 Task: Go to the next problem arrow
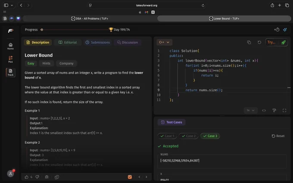[x=146, y=177]
